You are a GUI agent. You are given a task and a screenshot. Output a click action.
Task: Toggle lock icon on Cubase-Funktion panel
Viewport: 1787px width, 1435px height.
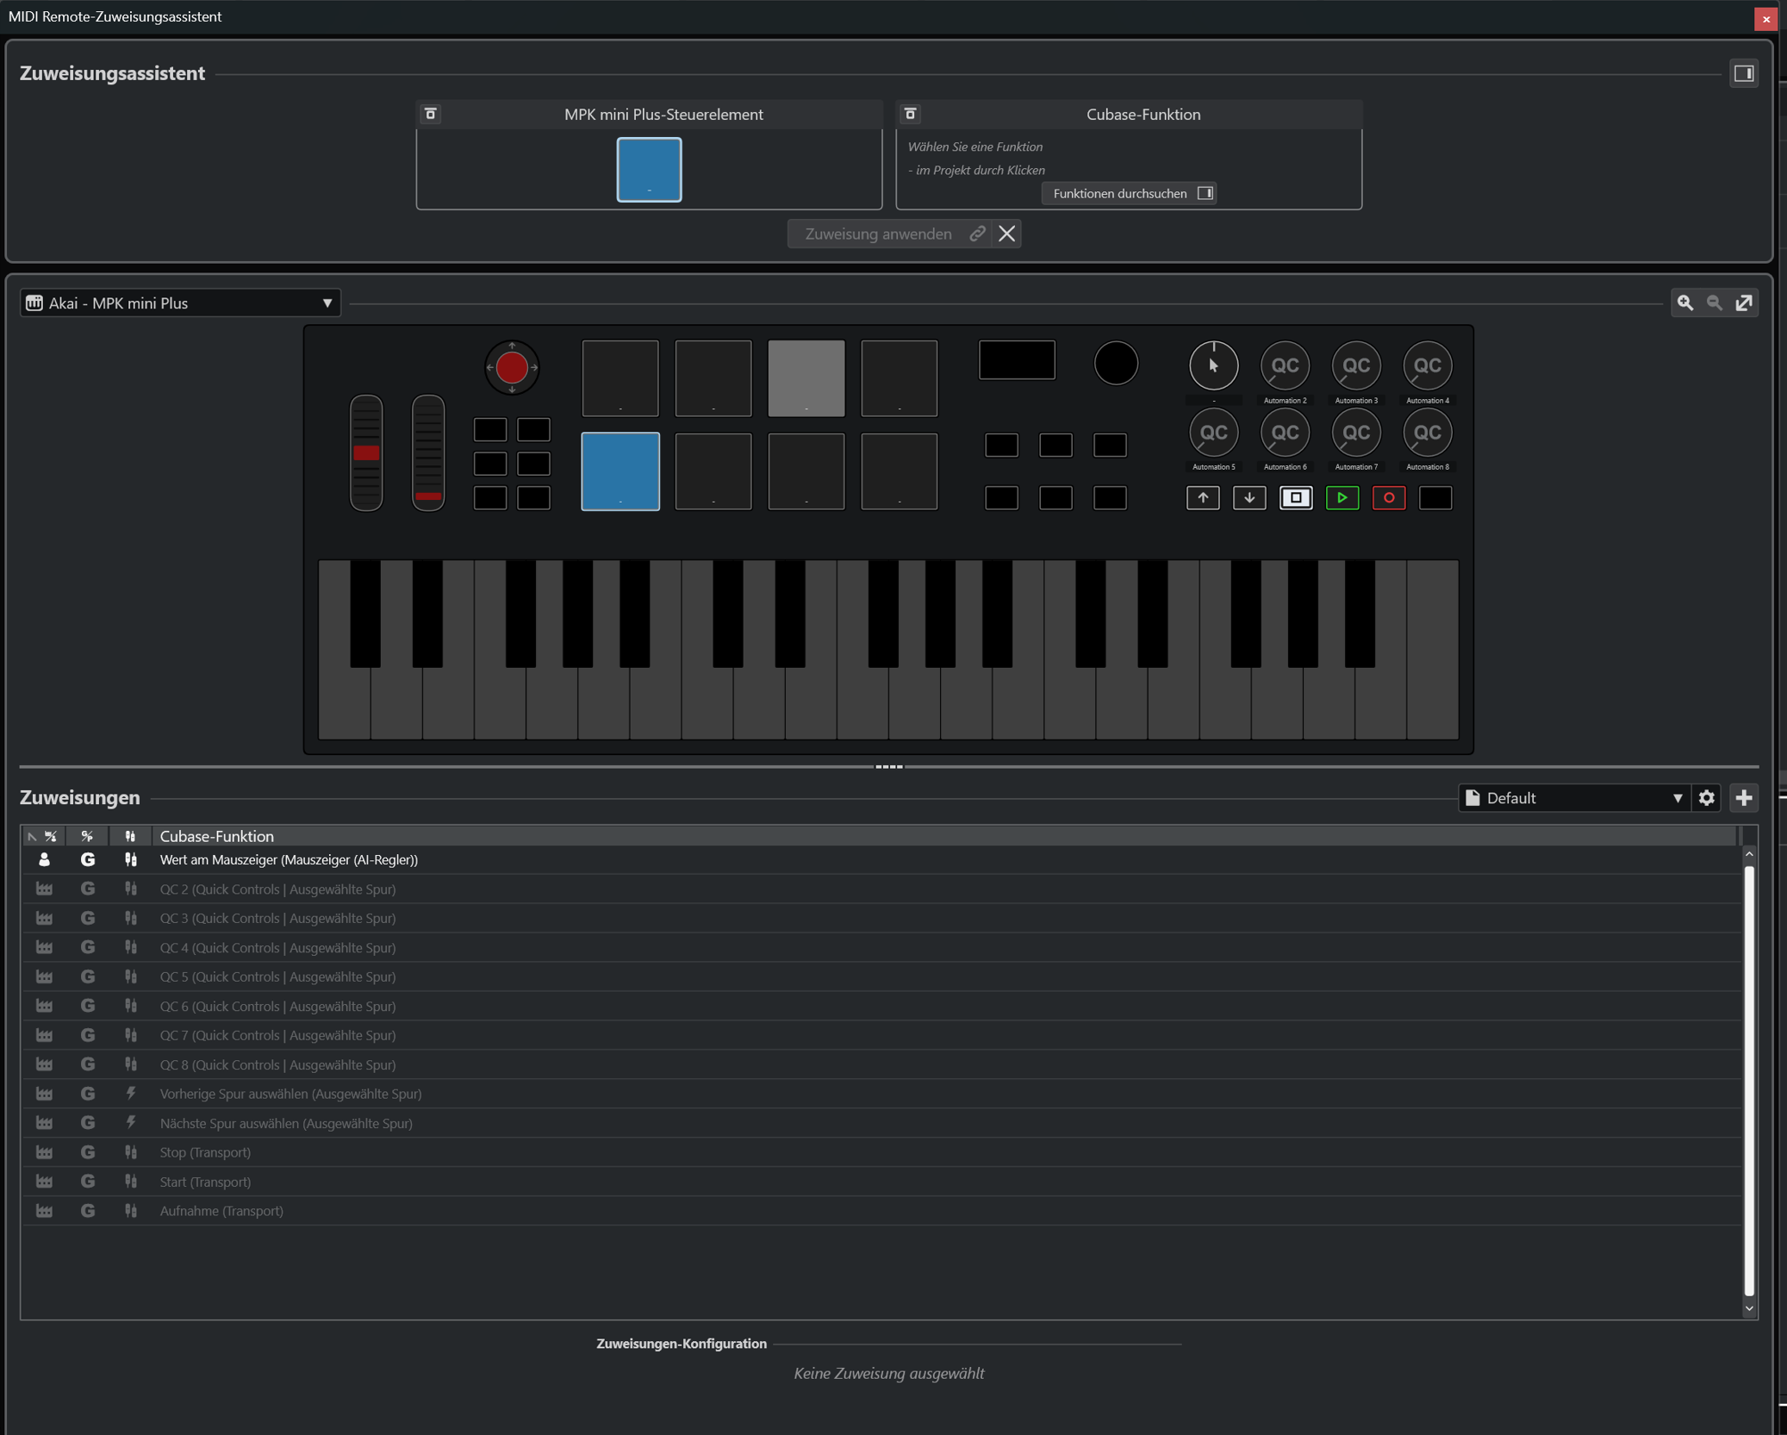[911, 114]
